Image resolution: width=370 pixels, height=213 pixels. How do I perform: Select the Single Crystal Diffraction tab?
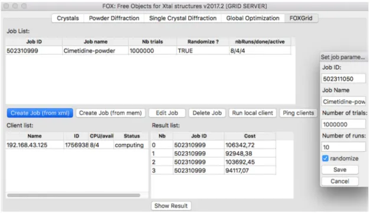click(x=183, y=18)
